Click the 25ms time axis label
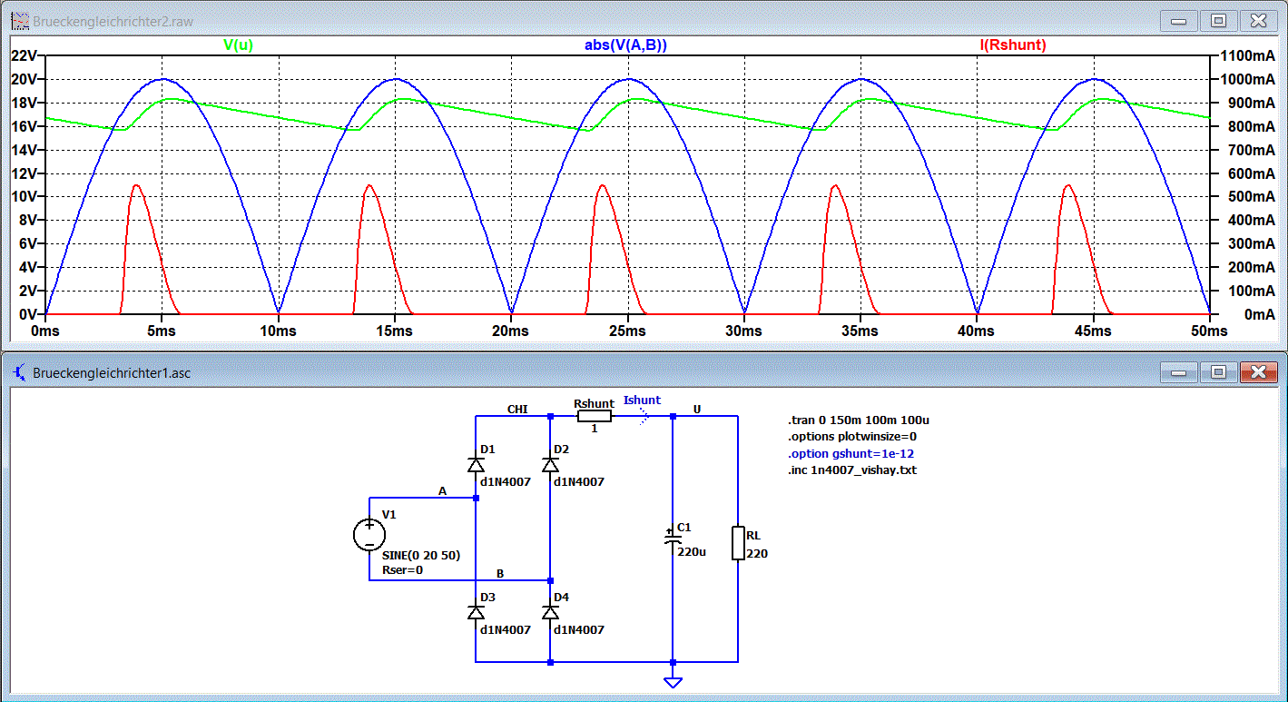The height and width of the screenshot is (702, 1288). (627, 331)
